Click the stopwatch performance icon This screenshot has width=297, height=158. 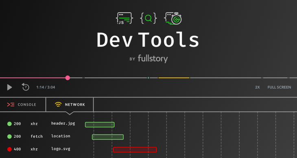(x=173, y=18)
